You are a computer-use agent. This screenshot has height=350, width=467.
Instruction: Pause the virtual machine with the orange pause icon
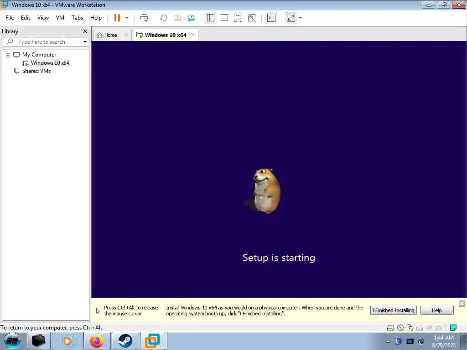(x=117, y=18)
